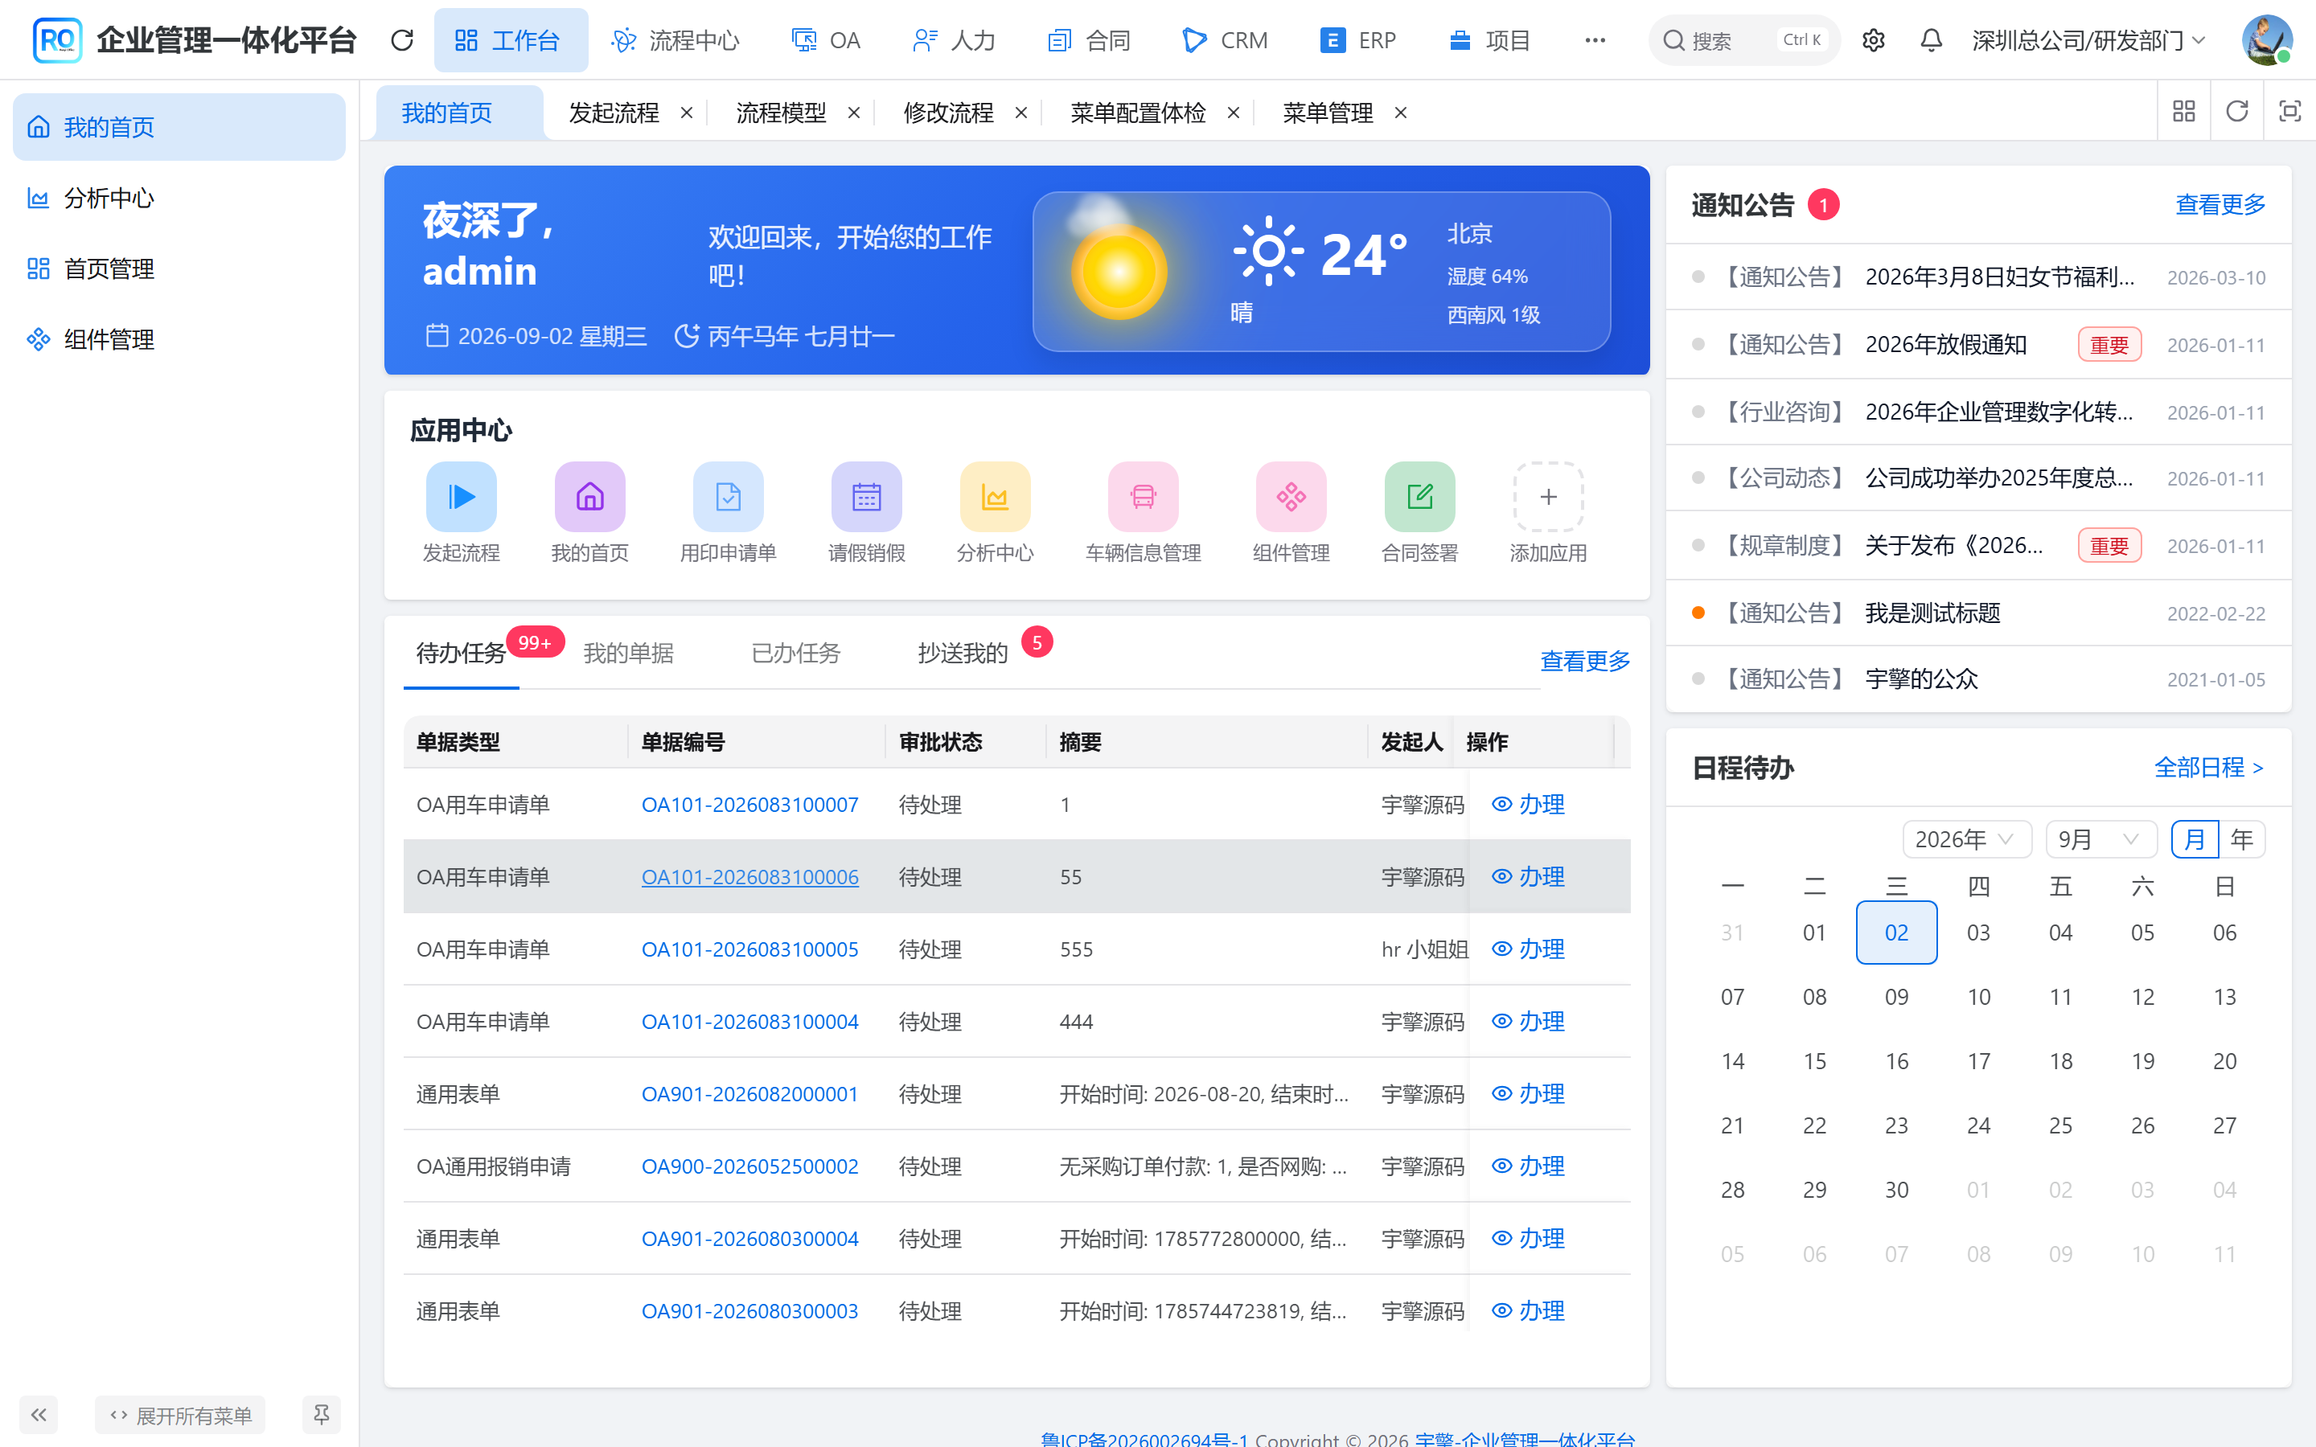Select the CRM top menu

tap(1225, 40)
